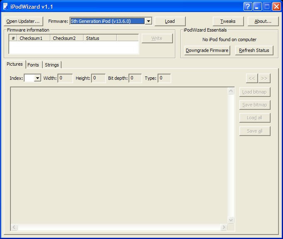
Task: Click the Load all button
Action: (x=255, y=118)
